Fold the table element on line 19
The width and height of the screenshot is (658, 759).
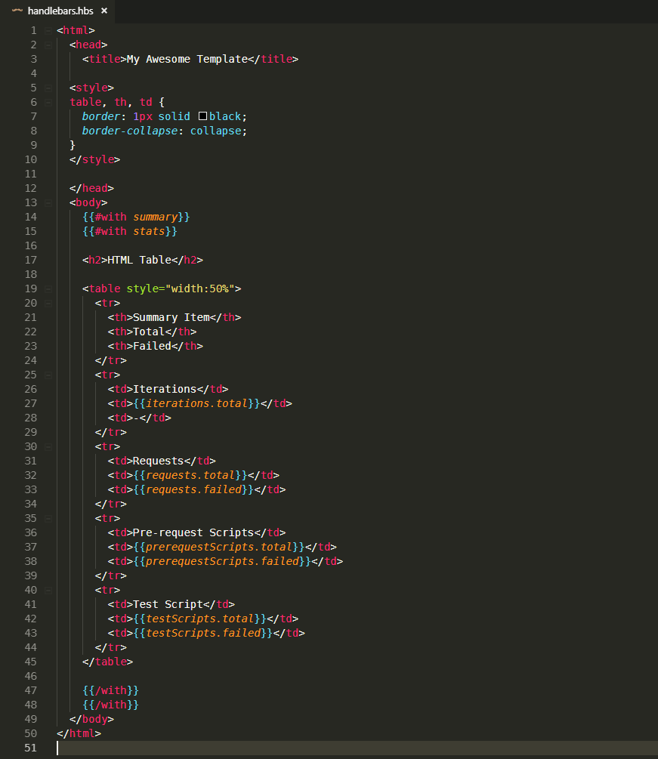point(48,289)
